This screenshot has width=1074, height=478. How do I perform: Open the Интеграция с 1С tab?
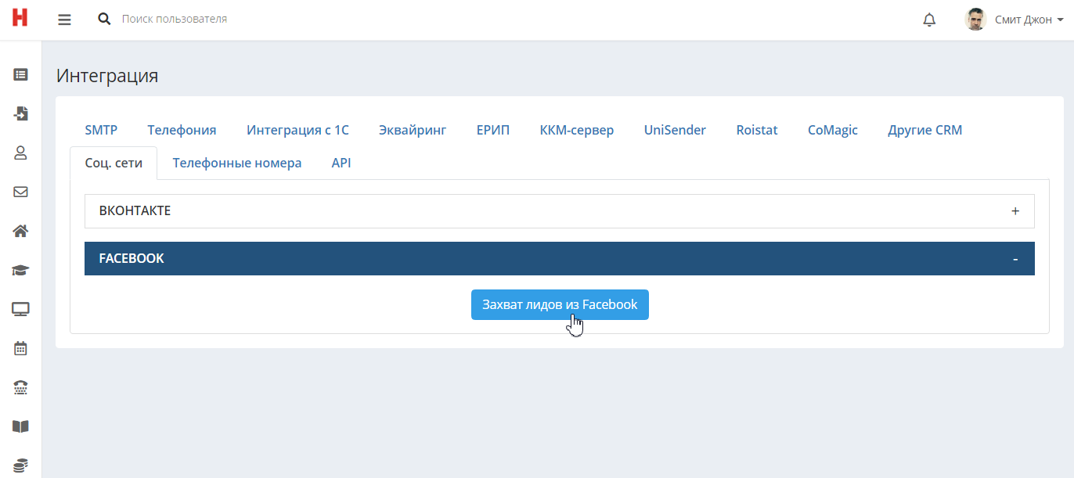[297, 130]
